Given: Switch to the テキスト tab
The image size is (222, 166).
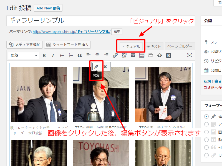Looking at the screenshot, I should [x=154, y=46].
